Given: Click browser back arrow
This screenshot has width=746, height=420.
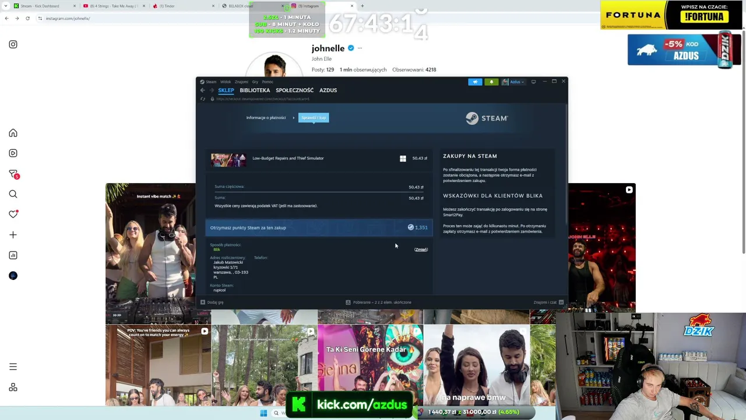Looking at the screenshot, I should pos(6,18).
